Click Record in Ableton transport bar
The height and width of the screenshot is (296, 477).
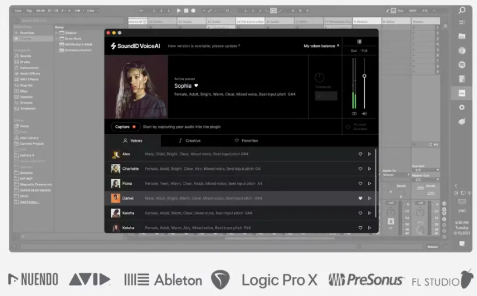click(x=193, y=10)
